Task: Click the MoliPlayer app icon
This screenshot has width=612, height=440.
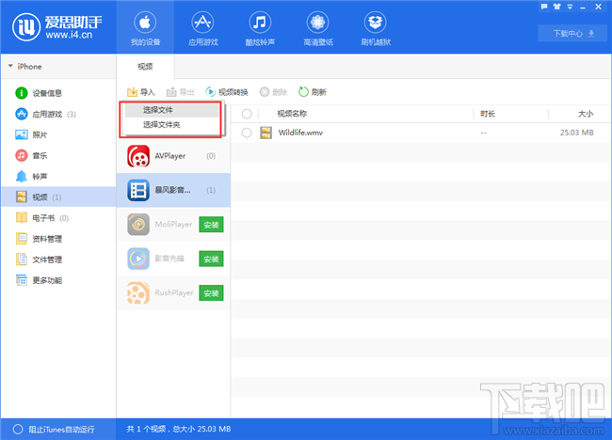Action: [138, 224]
